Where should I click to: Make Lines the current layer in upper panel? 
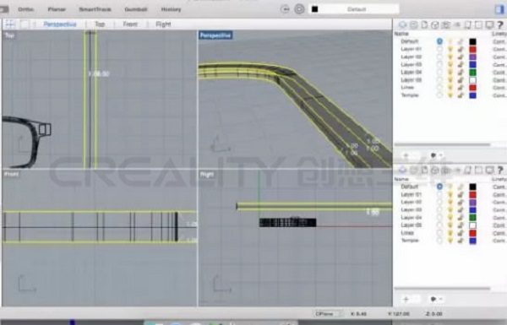(439, 88)
